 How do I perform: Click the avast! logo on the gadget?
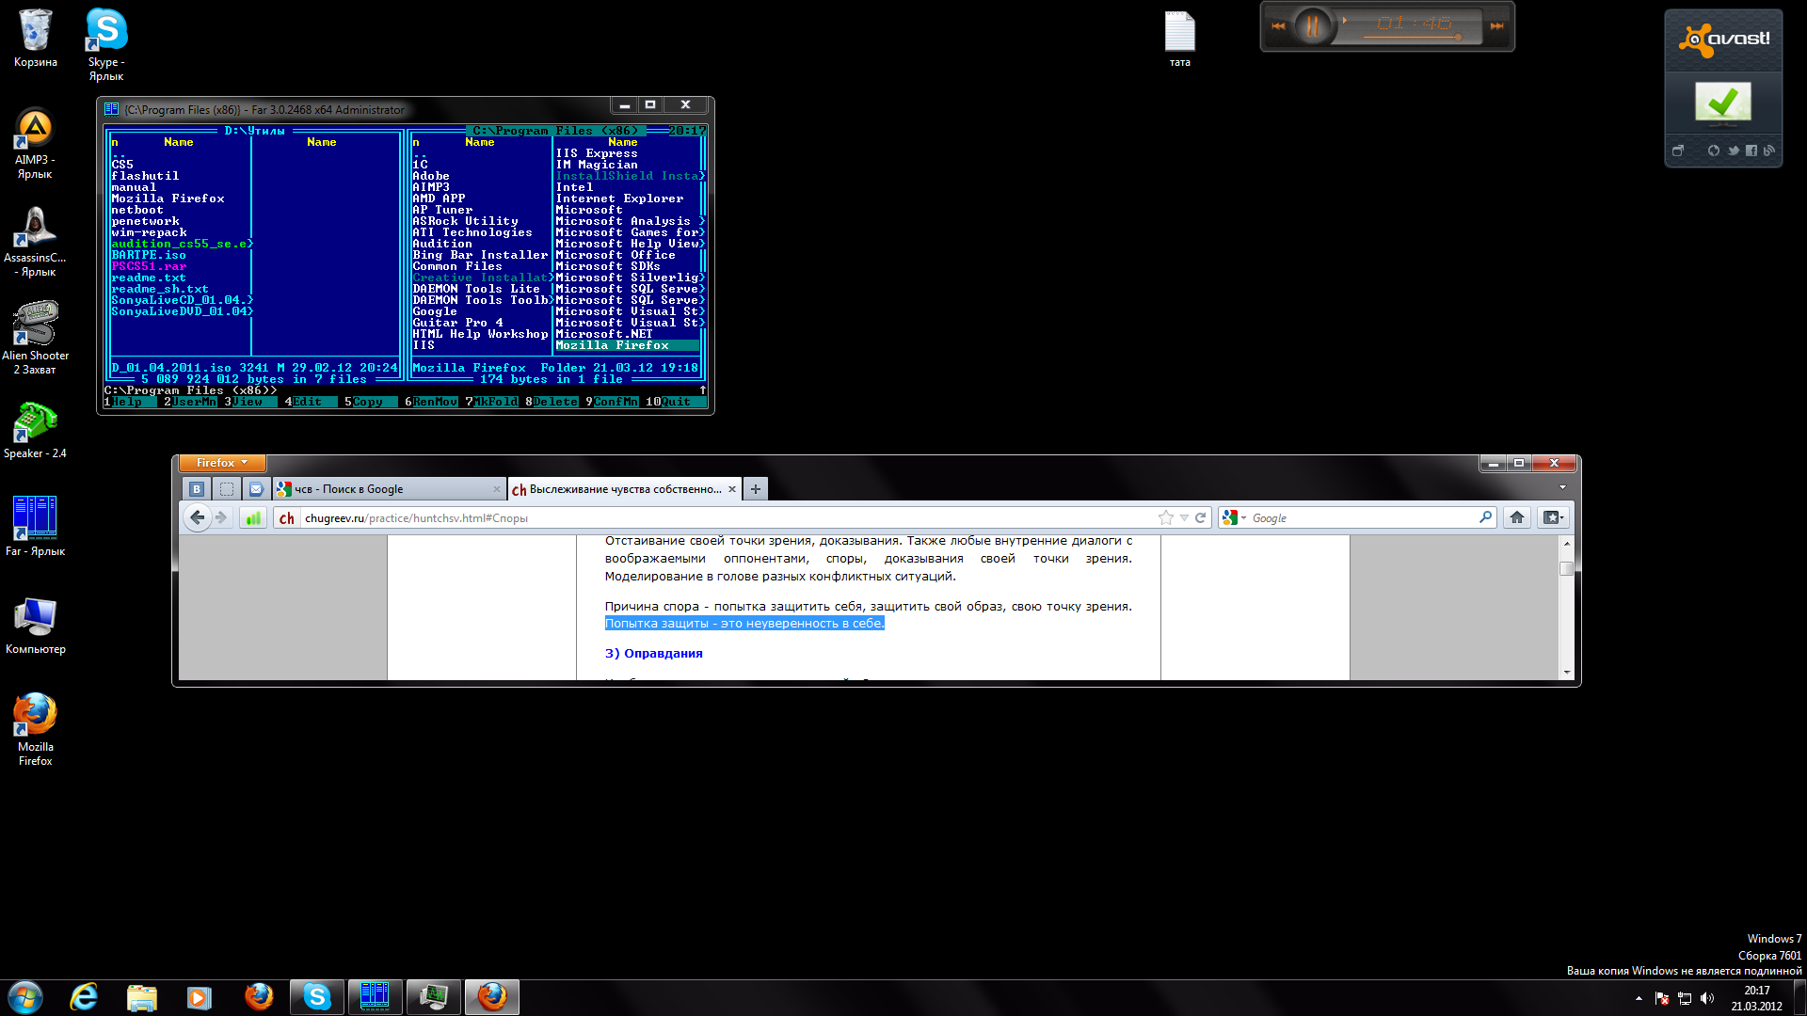pyautogui.click(x=1723, y=40)
